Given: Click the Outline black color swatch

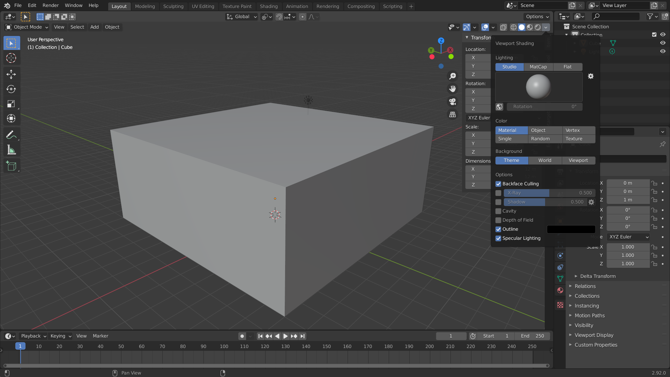Looking at the screenshot, I should [571, 229].
